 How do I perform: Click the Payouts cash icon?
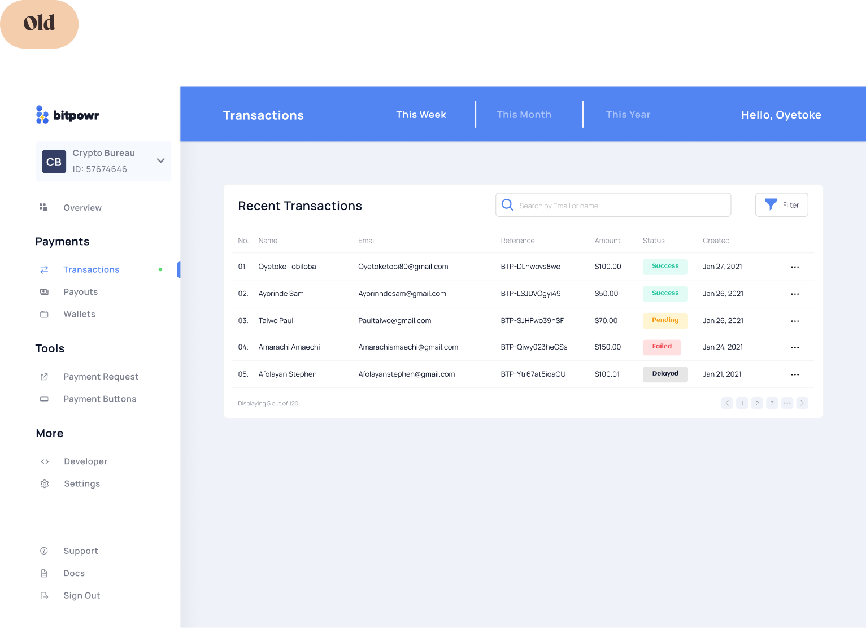pyautogui.click(x=44, y=292)
